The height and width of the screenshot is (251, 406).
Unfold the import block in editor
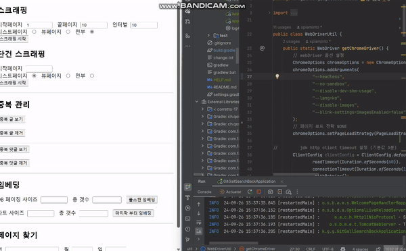point(269,13)
